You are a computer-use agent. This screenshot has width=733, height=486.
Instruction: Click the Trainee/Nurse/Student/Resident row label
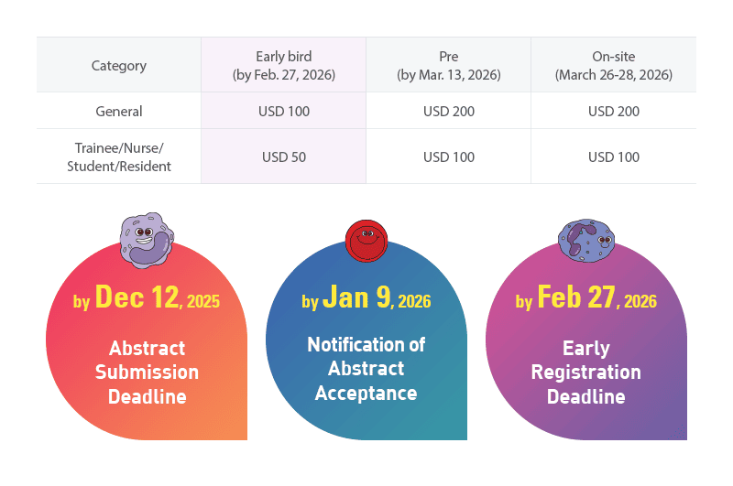(x=119, y=157)
